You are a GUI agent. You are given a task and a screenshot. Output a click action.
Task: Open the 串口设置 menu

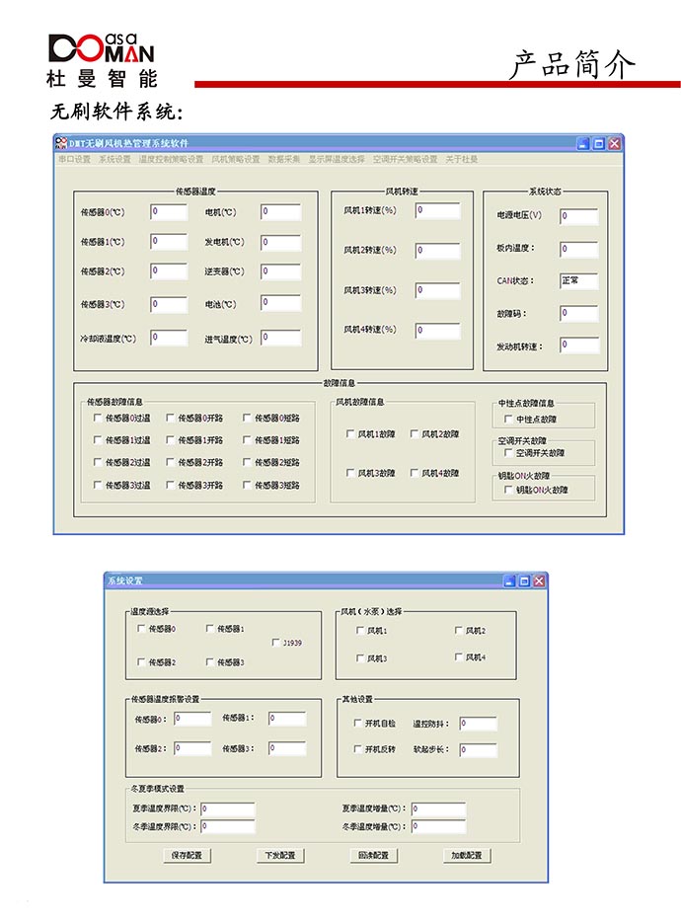coord(74,159)
